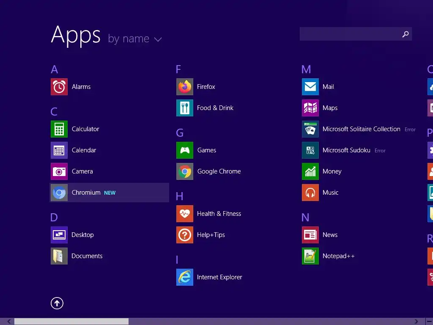Click the search magnifier icon
Screen dimensions: 433x325
[406, 34]
